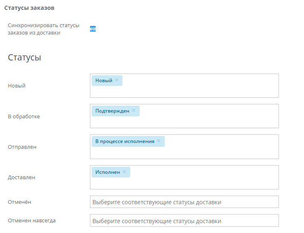Select the blue 'Новый' tag chip text
This screenshot has height=233, width=304.
104,81
